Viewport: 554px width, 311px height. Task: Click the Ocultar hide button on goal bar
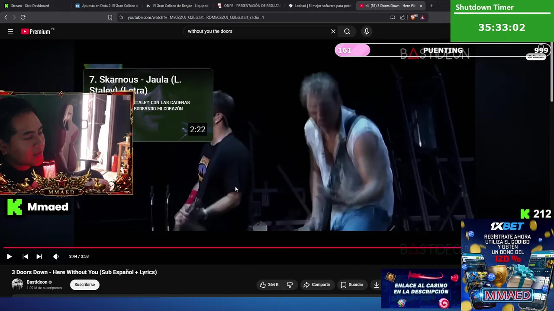[x=536, y=57]
